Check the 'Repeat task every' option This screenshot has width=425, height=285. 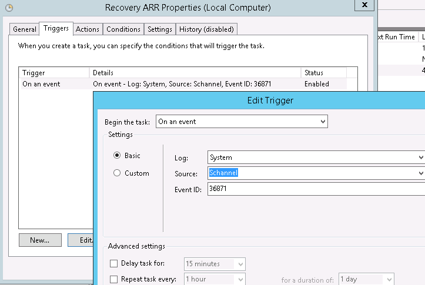[x=114, y=280]
